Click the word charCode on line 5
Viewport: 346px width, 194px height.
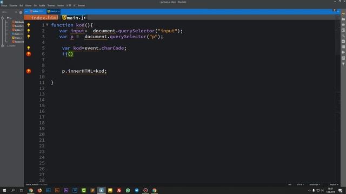(112, 48)
